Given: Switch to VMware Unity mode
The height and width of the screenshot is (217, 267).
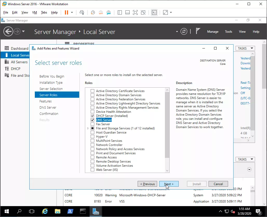Looking at the screenshot, I should pyautogui.click(x=143, y=12).
